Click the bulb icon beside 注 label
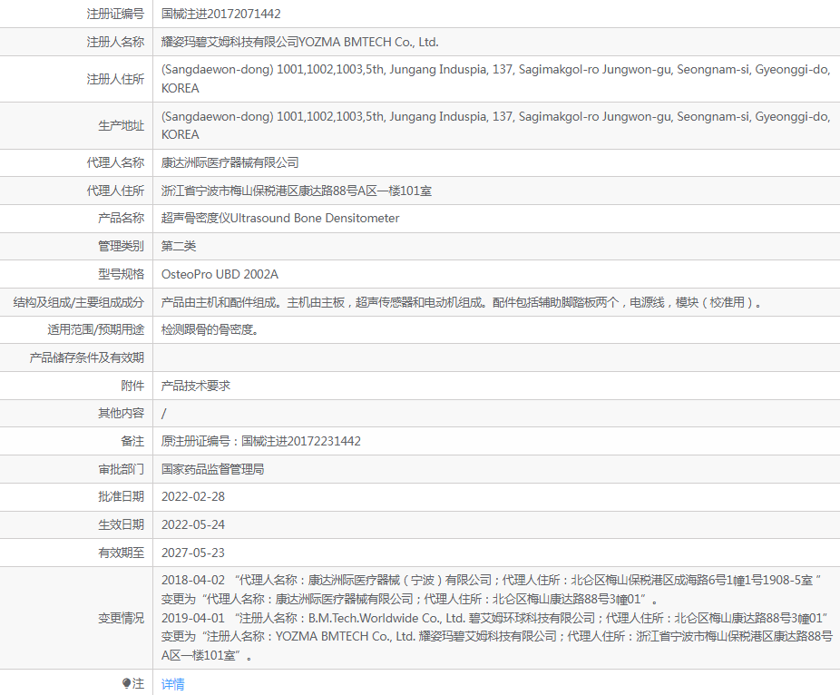This screenshot has width=840, height=695. [126, 683]
